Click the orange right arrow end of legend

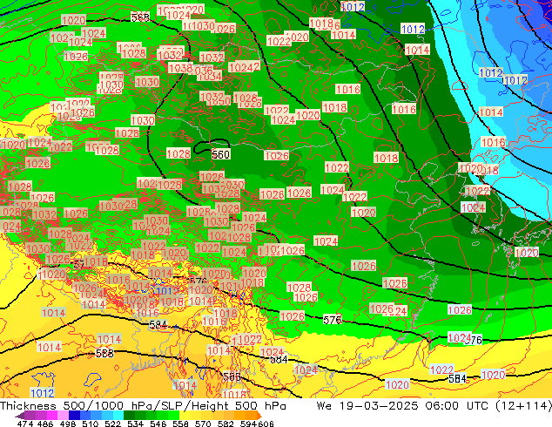259,416
